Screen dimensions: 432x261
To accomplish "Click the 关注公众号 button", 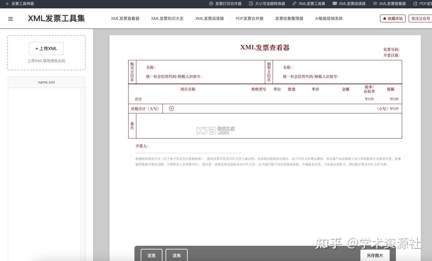I will pos(420,19).
